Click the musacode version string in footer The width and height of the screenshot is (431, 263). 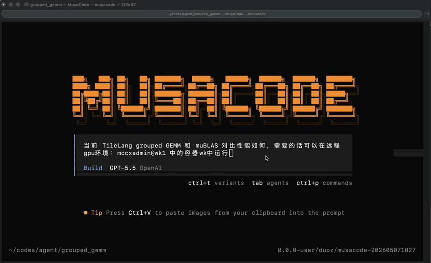pyautogui.click(x=347, y=250)
